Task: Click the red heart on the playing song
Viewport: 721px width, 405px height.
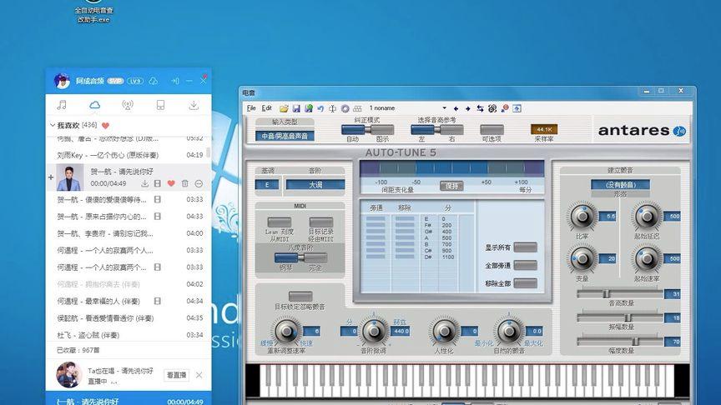Action: pos(171,183)
